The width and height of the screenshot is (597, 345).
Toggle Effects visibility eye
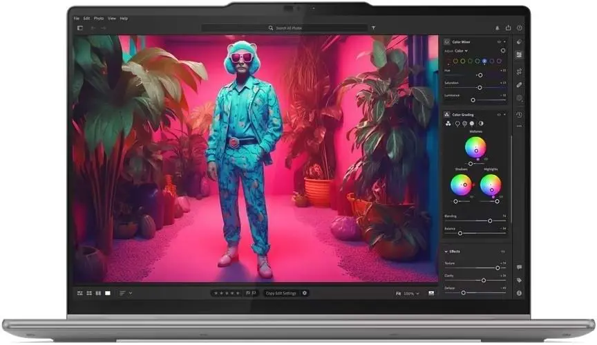coord(503,252)
